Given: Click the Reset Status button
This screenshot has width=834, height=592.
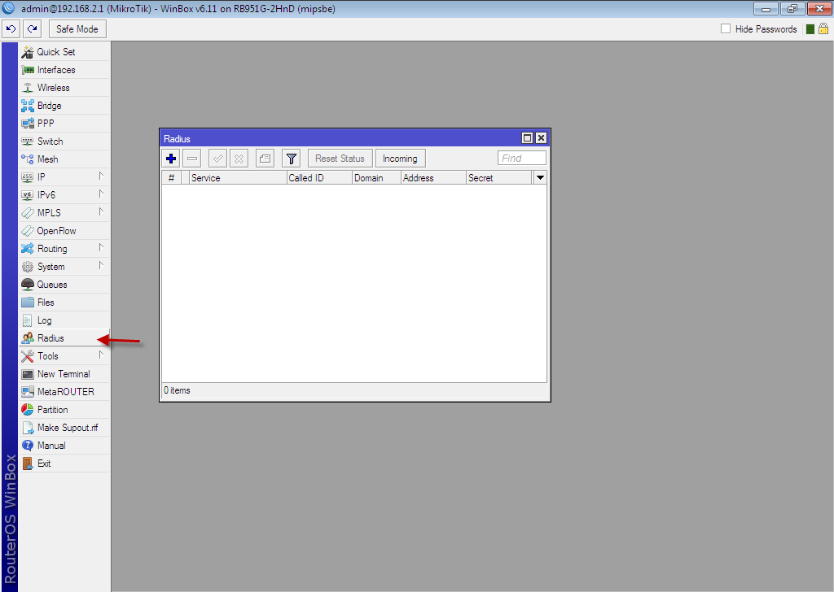Looking at the screenshot, I should (340, 159).
